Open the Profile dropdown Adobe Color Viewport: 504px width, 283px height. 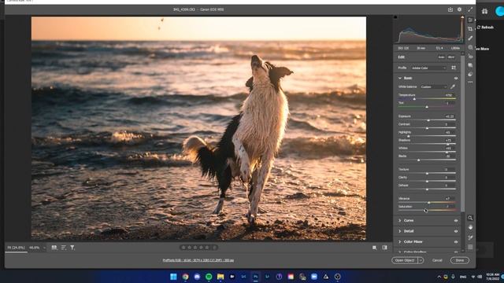click(428, 68)
